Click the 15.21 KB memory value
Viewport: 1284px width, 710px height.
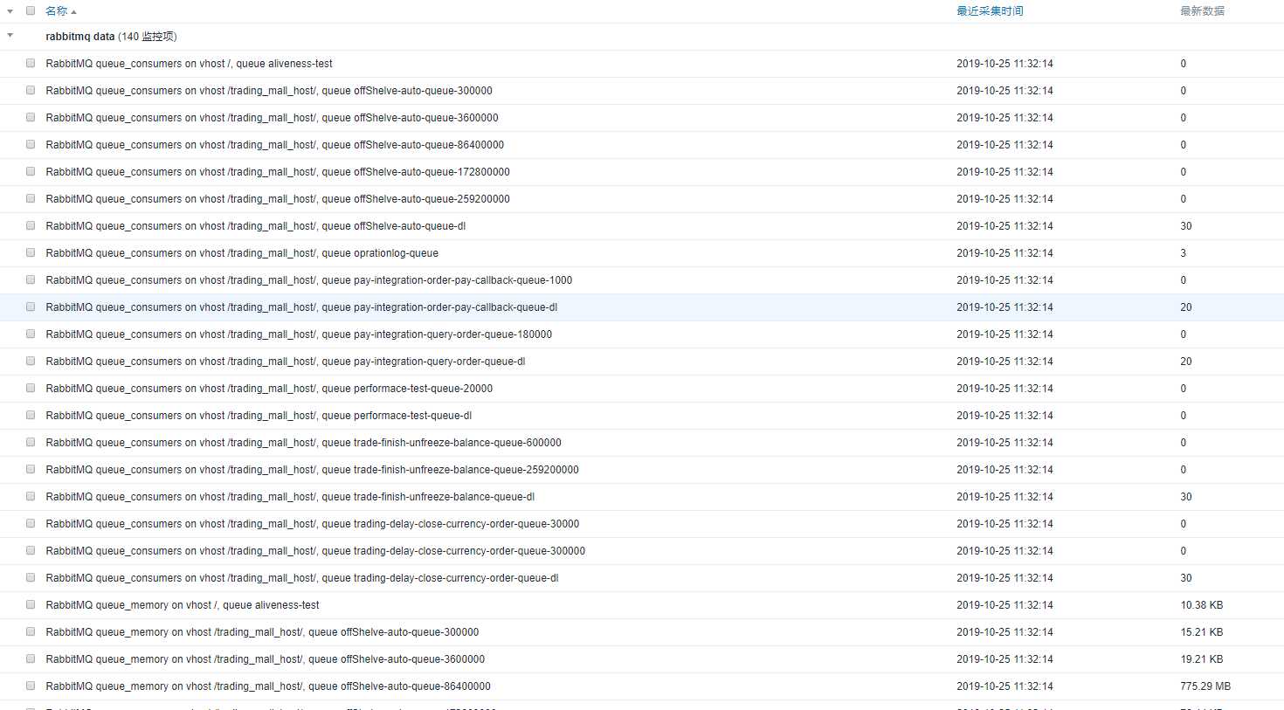[1202, 632]
